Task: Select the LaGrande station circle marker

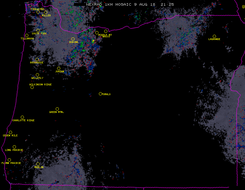Action: [x=214, y=36]
